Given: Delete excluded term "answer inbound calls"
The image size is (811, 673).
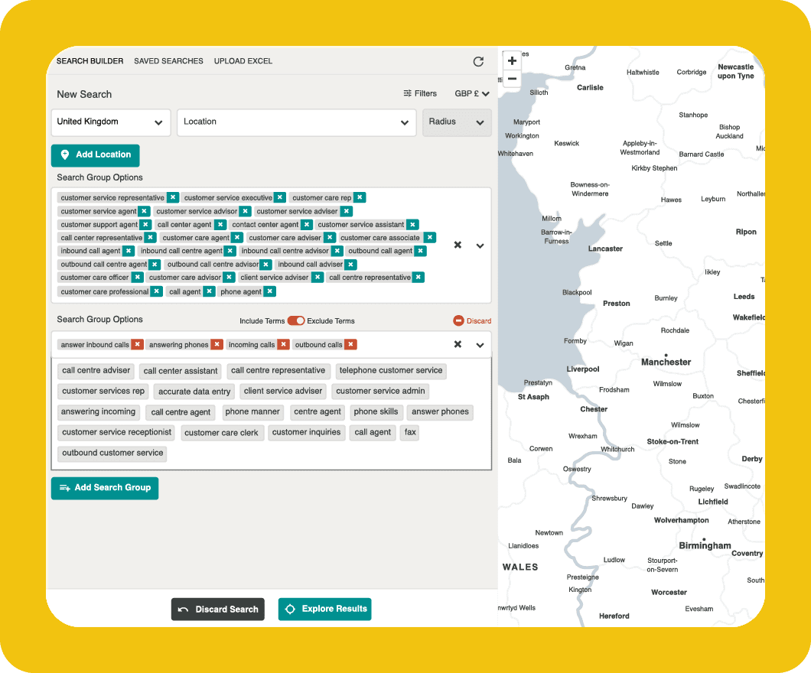Looking at the screenshot, I should coord(138,344).
